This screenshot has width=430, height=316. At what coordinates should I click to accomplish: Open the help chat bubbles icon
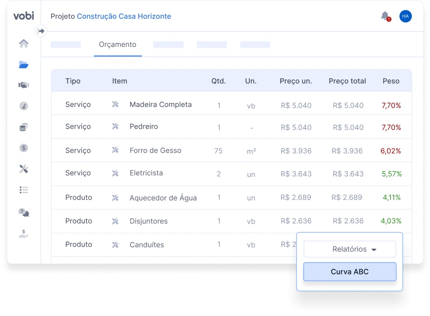tap(23, 212)
